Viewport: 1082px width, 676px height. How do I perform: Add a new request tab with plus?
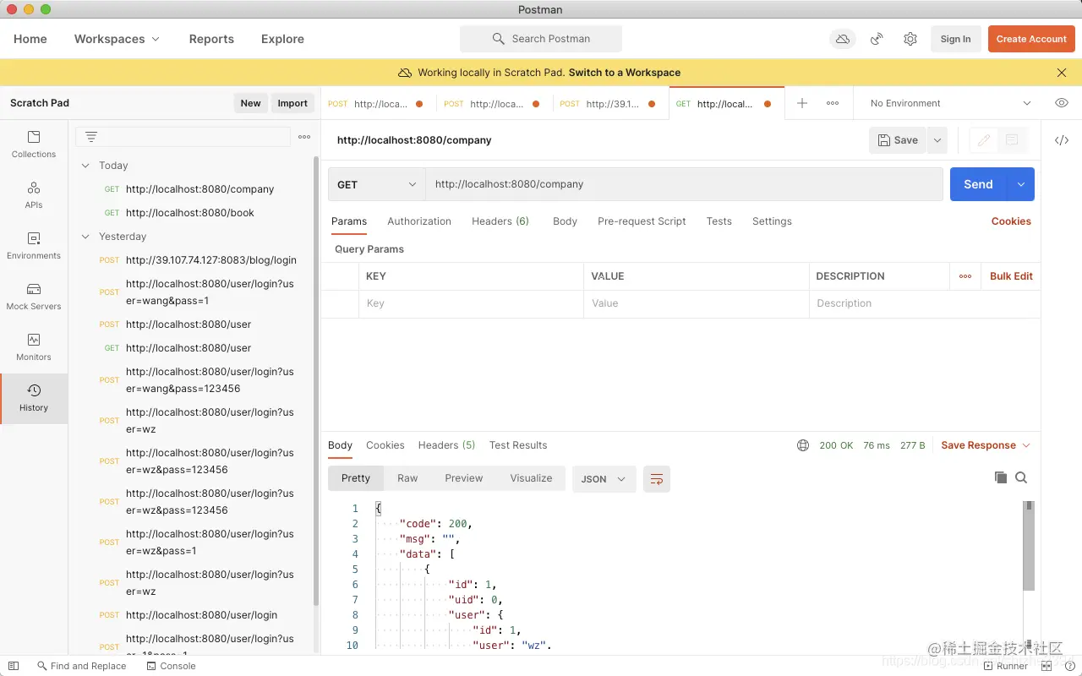802,103
